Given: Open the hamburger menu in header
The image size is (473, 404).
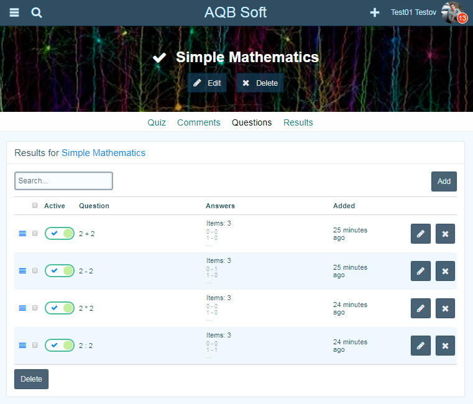Looking at the screenshot, I should (14, 12).
